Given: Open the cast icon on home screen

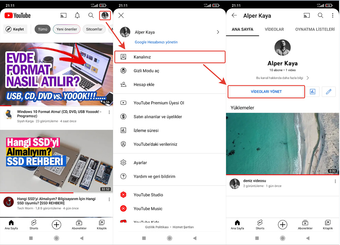Looking at the screenshot, I should [63, 16].
